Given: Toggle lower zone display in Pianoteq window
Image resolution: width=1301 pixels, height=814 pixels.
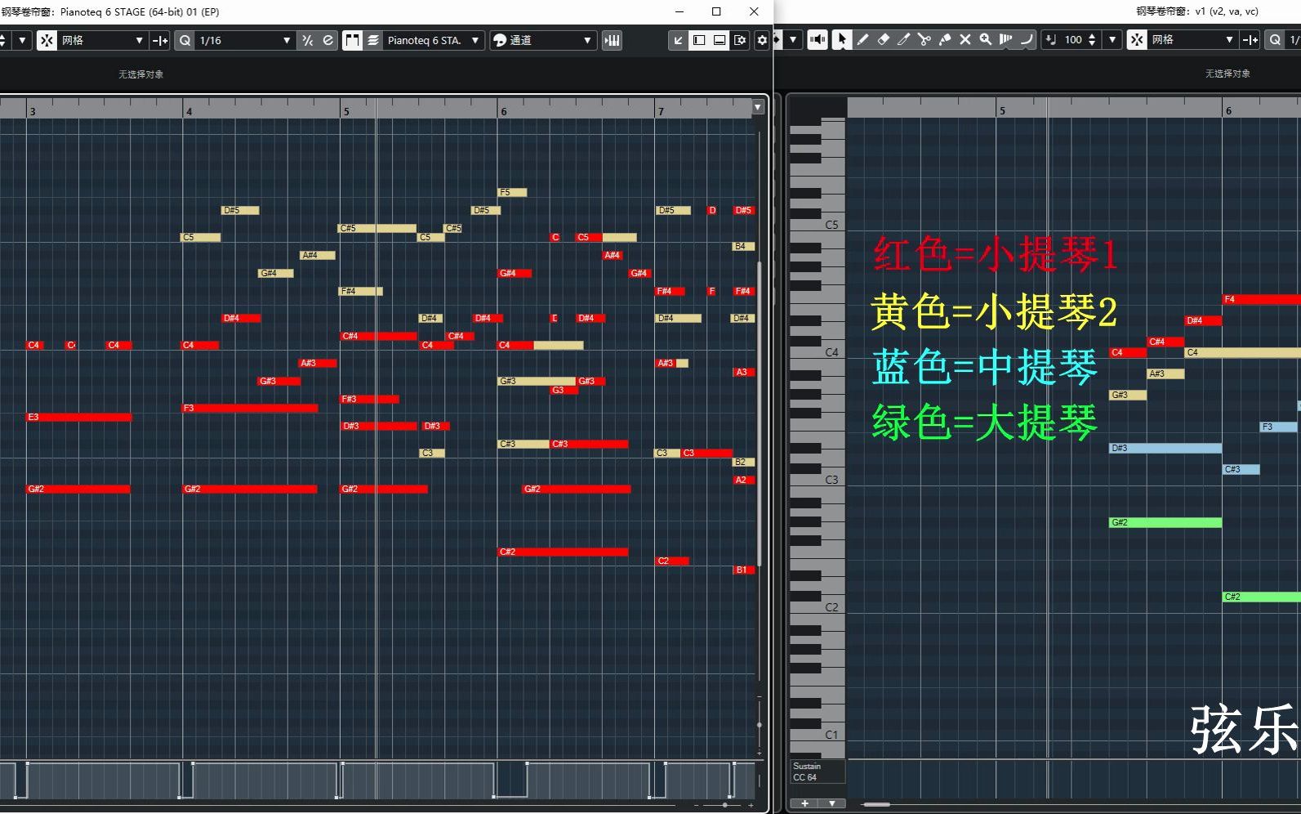Looking at the screenshot, I should pos(720,40).
